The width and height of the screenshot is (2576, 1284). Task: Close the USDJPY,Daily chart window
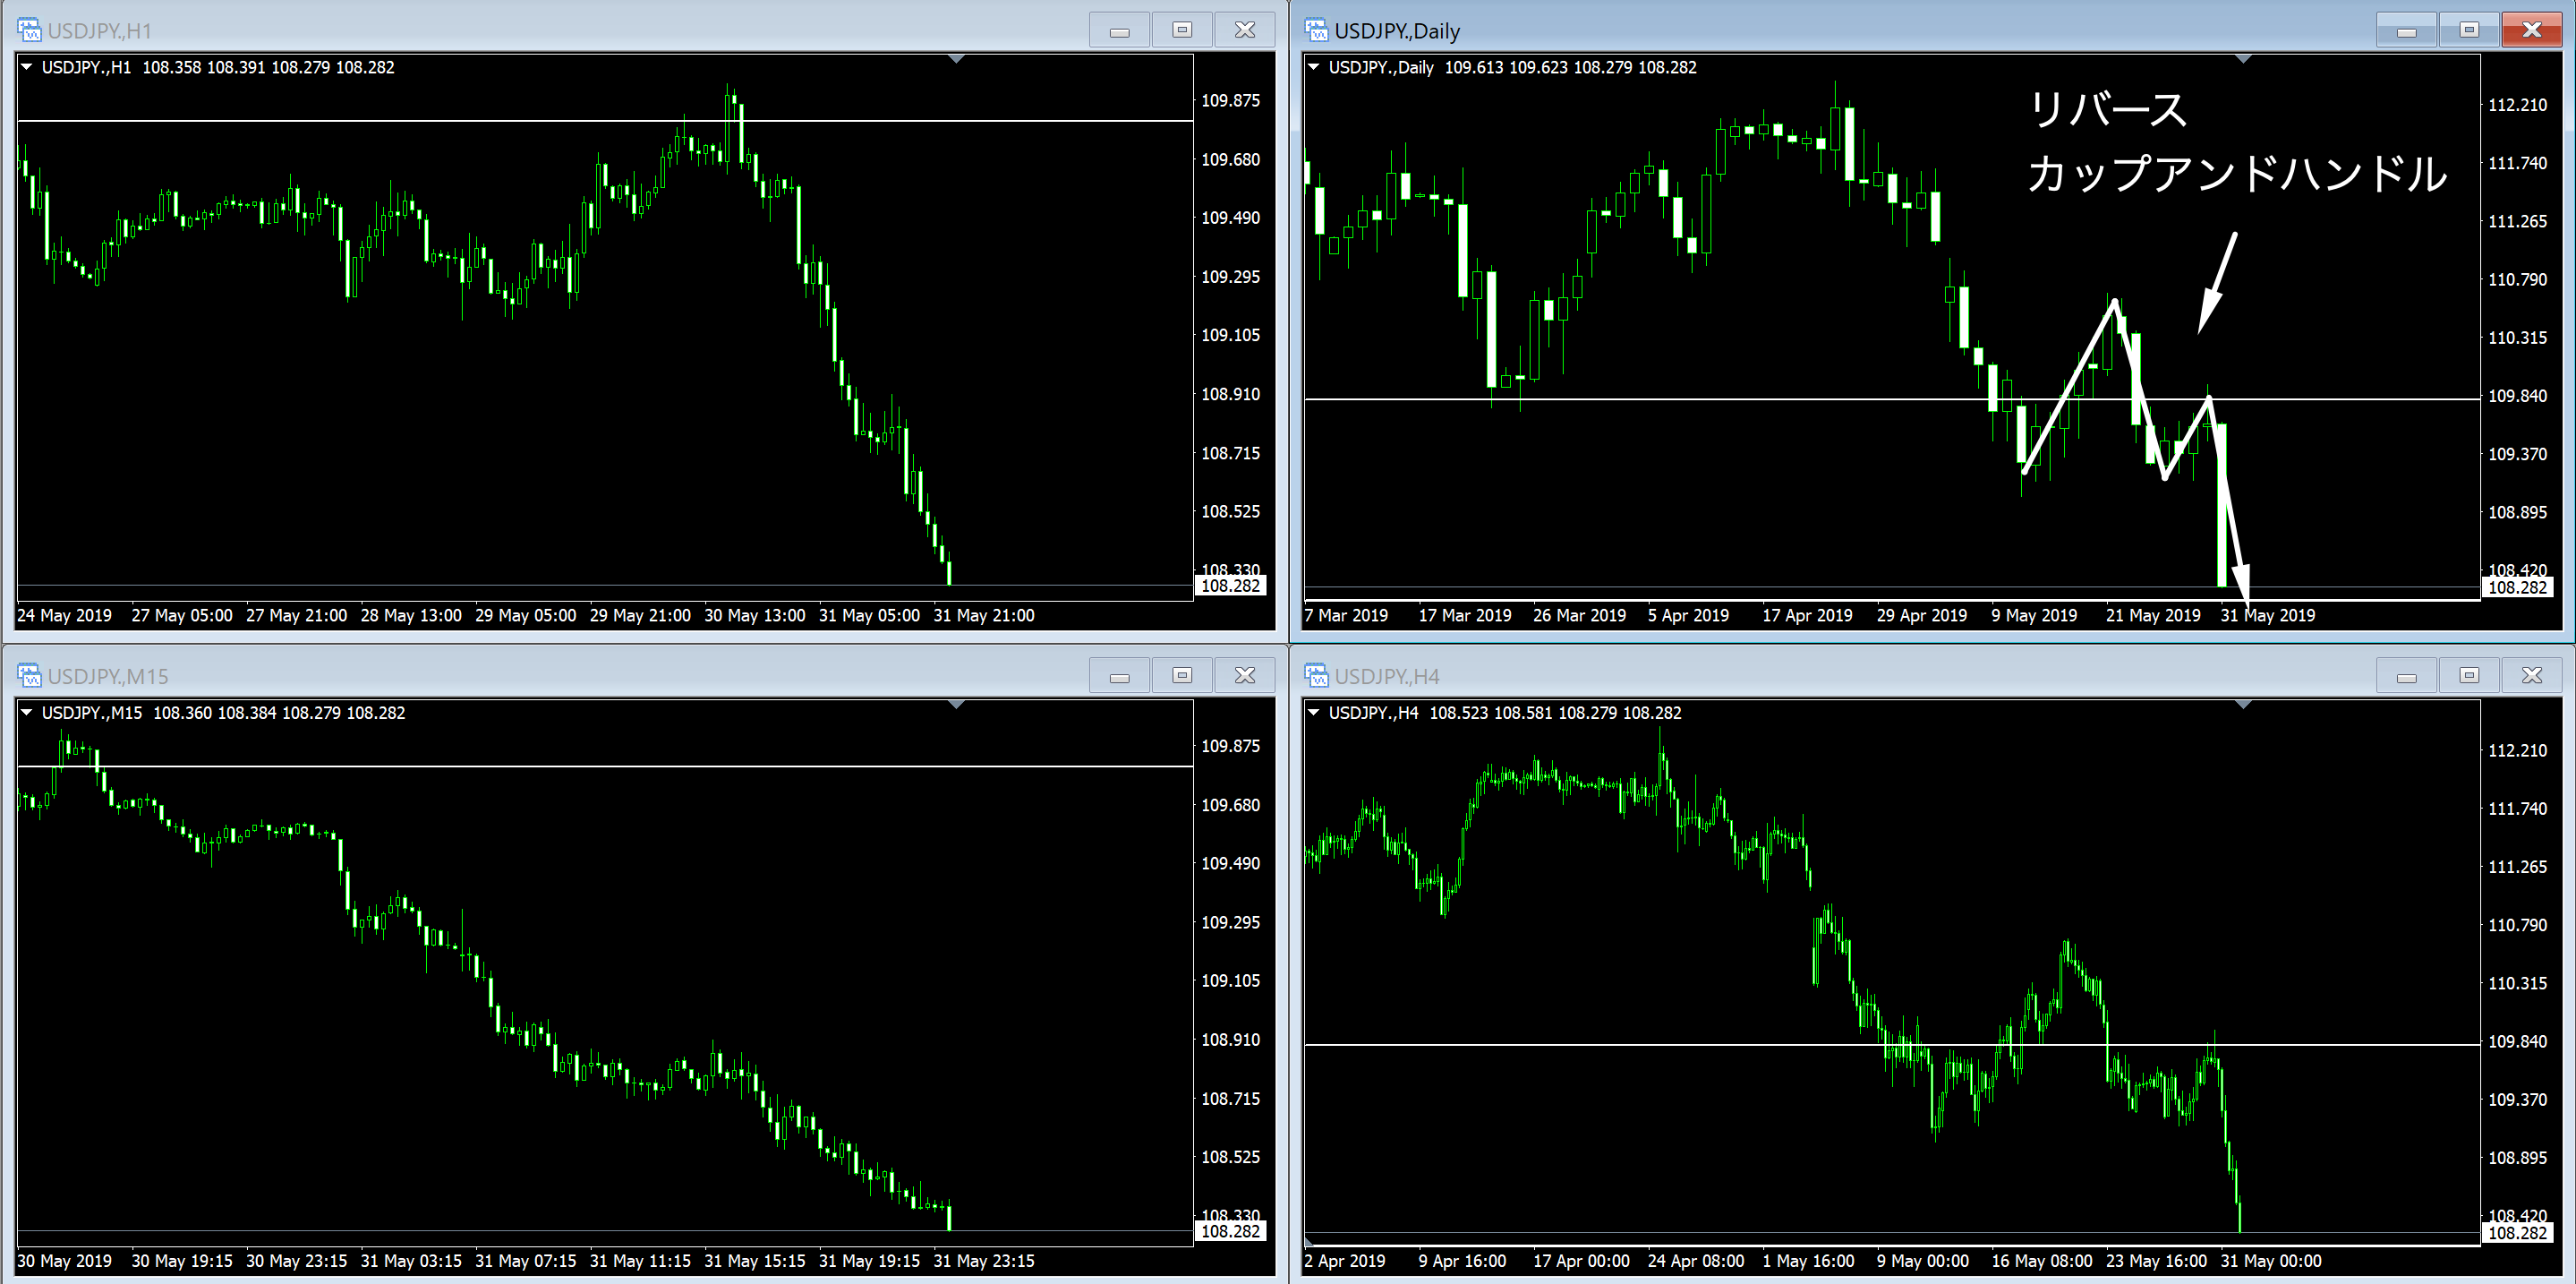(2531, 30)
